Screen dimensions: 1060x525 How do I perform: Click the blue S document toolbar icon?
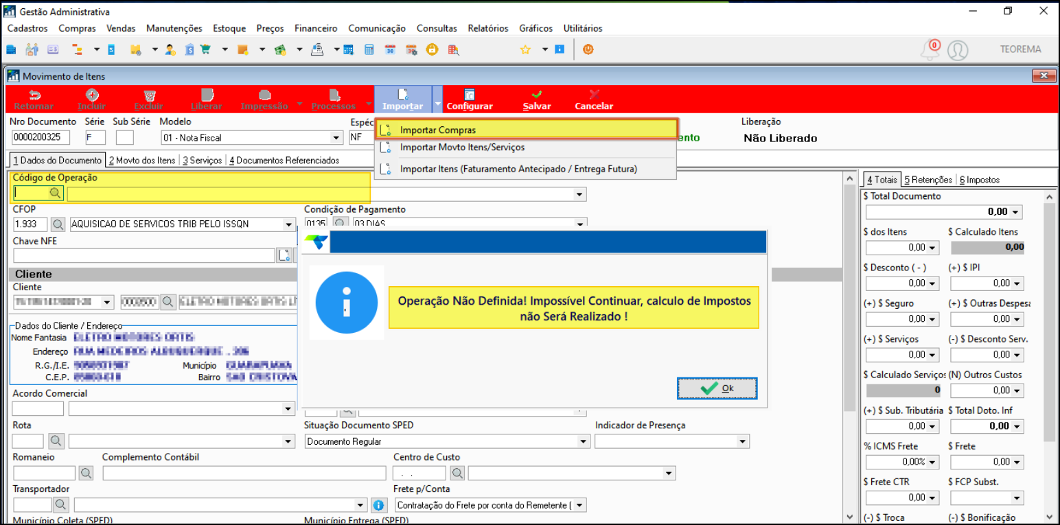click(x=111, y=49)
